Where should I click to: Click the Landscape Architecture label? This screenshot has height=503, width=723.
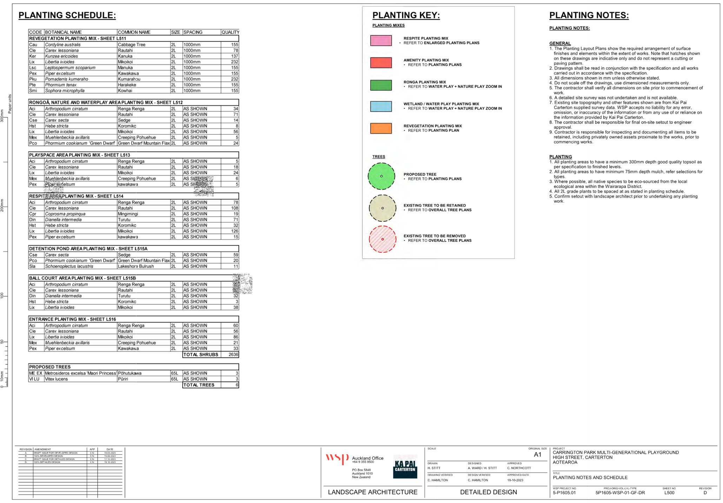click(372, 492)
